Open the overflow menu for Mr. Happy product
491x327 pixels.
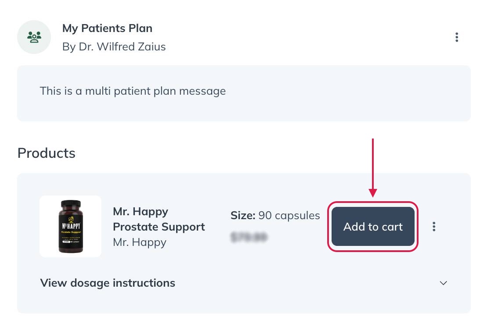434,226
